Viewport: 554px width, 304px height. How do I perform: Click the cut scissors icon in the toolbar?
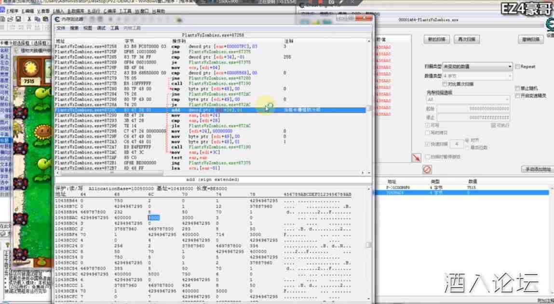(x=29, y=19)
